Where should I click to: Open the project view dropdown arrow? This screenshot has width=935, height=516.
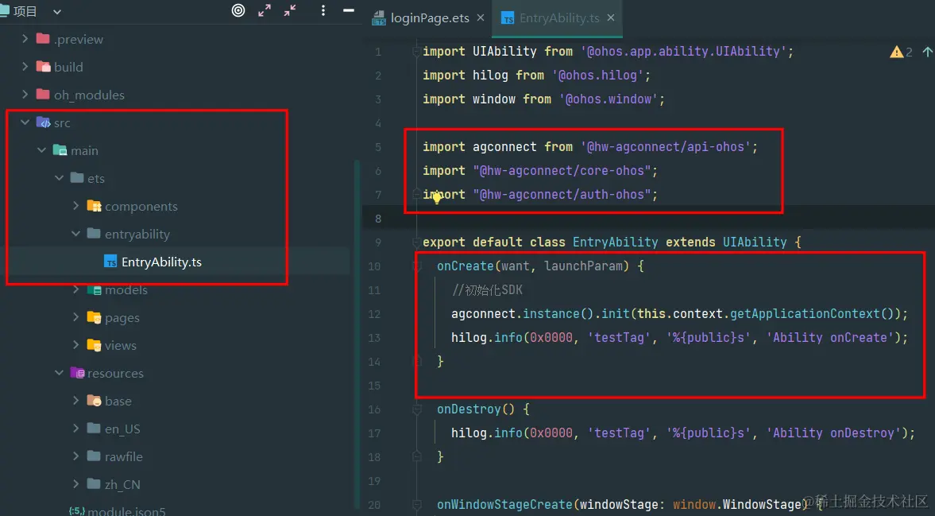pos(57,11)
